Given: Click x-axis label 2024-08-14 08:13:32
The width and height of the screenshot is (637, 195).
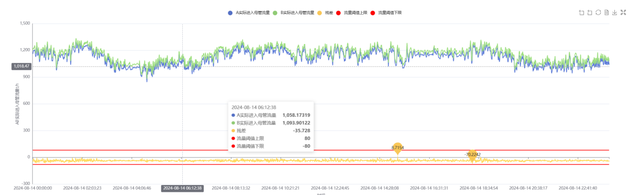Looking at the screenshot, I should [231, 188].
